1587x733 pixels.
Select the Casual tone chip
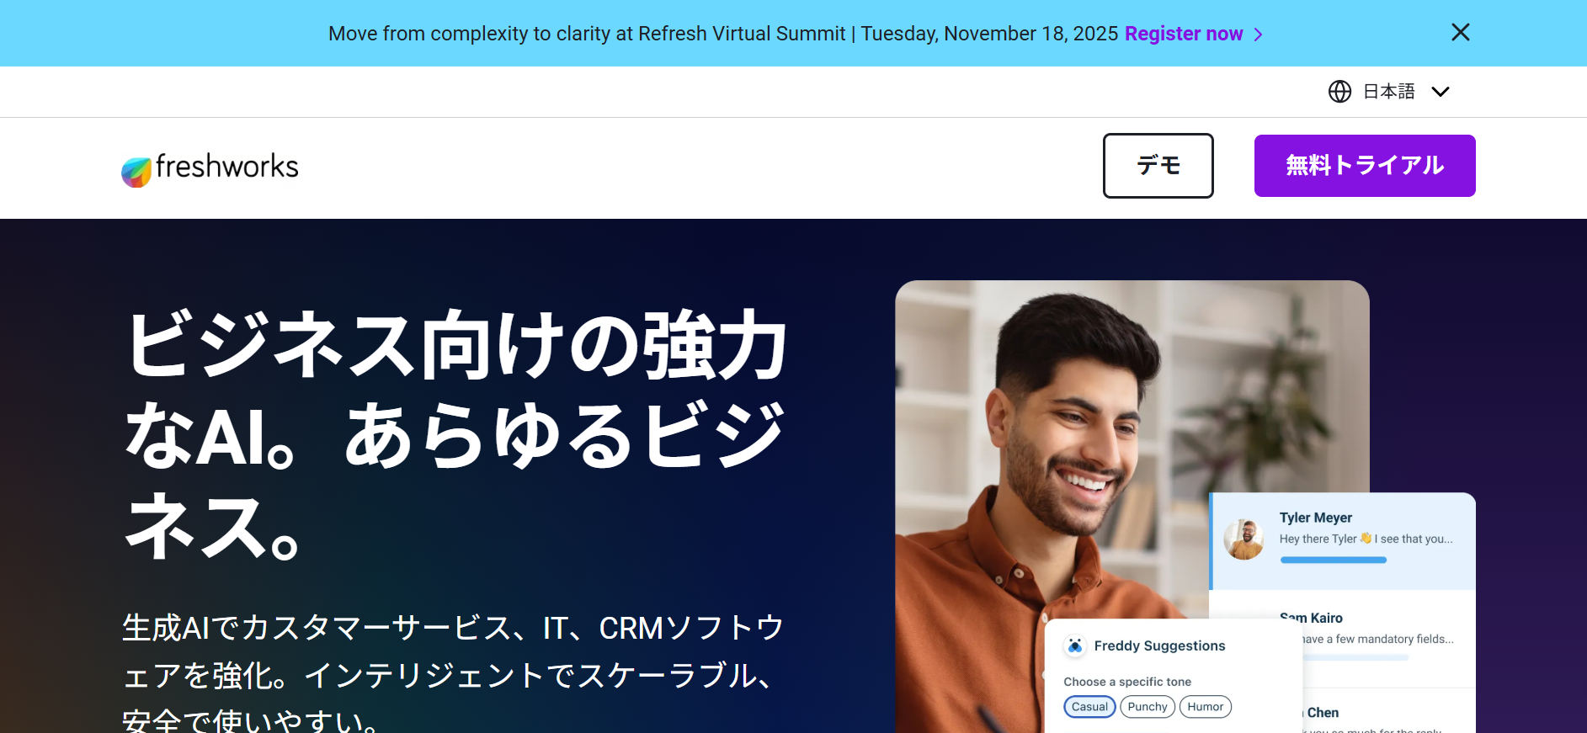click(1089, 706)
